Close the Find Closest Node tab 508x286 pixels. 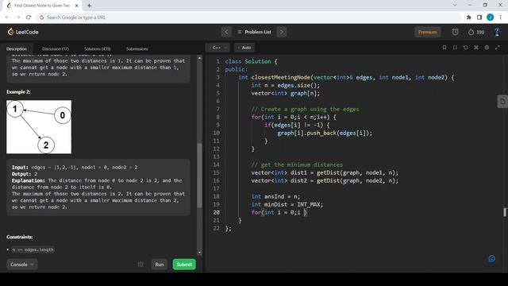[x=77, y=6]
